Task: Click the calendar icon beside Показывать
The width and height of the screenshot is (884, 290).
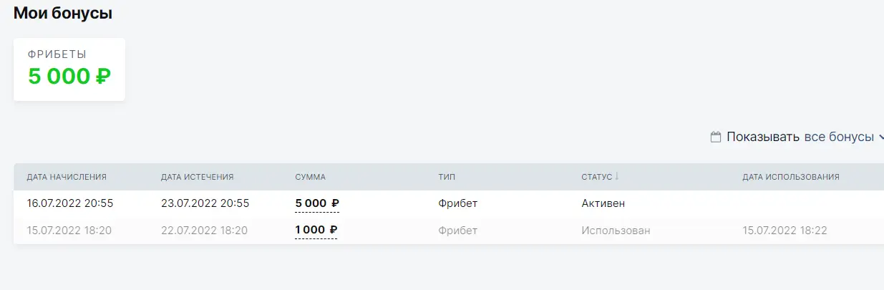Action: 715,137
